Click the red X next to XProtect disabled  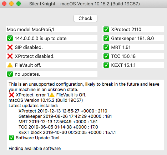tap(10, 56)
